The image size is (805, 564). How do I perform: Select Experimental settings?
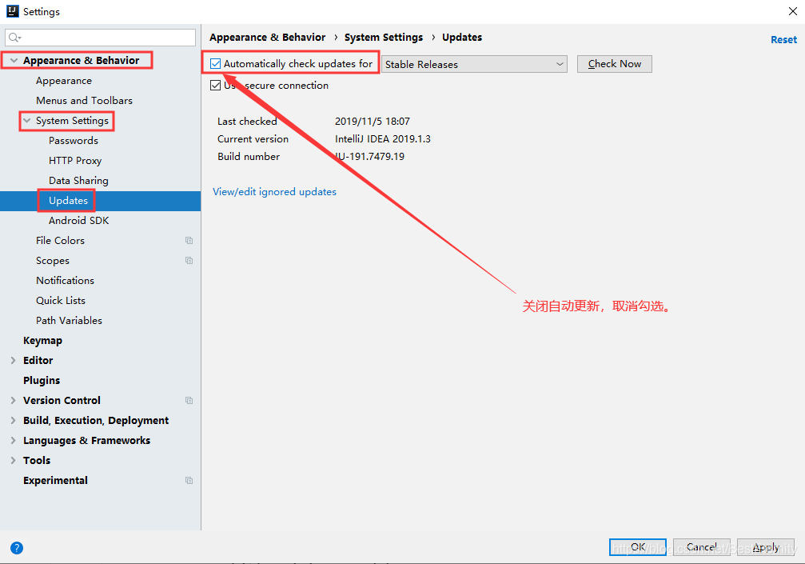point(55,480)
